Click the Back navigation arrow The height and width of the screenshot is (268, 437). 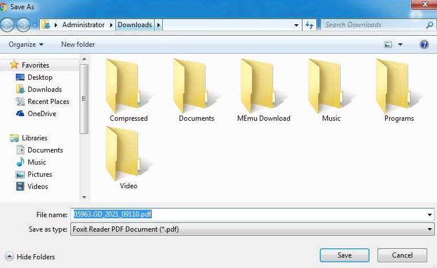pyautogui.click(x=9, y=25)
